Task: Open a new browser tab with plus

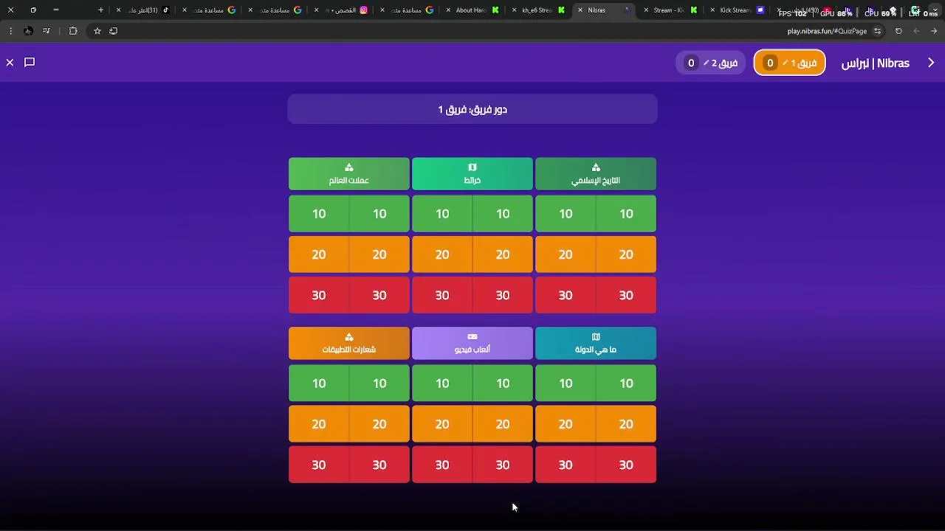Action: point(101,10)
